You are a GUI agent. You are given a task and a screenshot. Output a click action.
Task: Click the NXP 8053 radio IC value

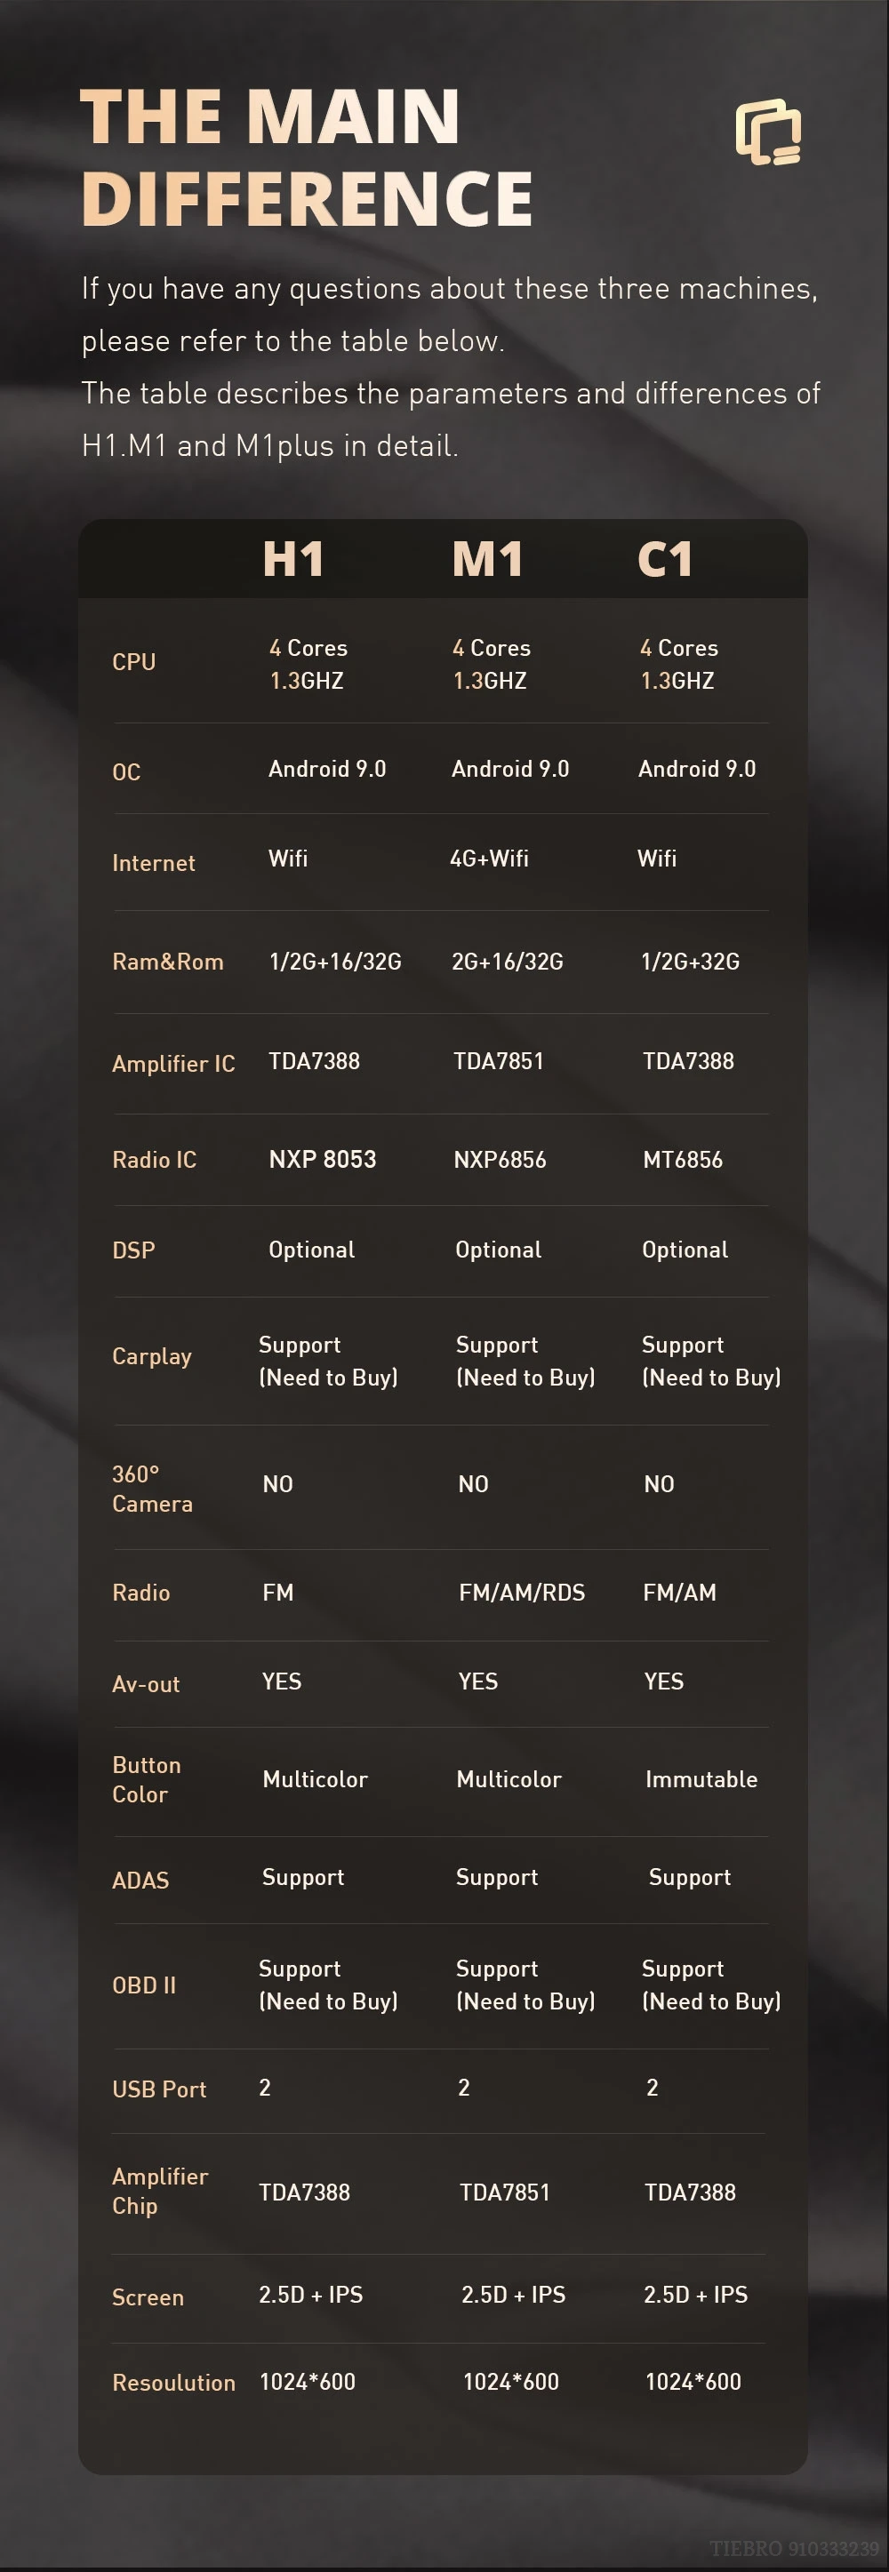click(323, 1159)
